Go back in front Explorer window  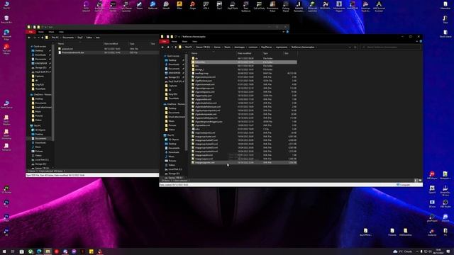[162, 47]
